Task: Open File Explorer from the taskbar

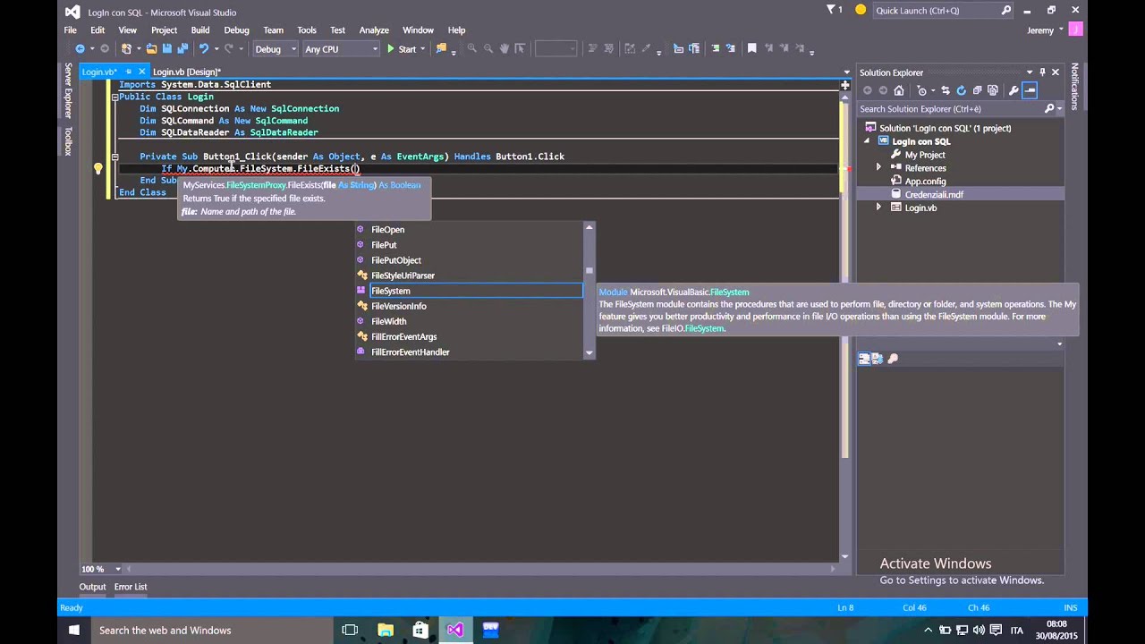Action: pyautogui.click(x=386, y=630)
